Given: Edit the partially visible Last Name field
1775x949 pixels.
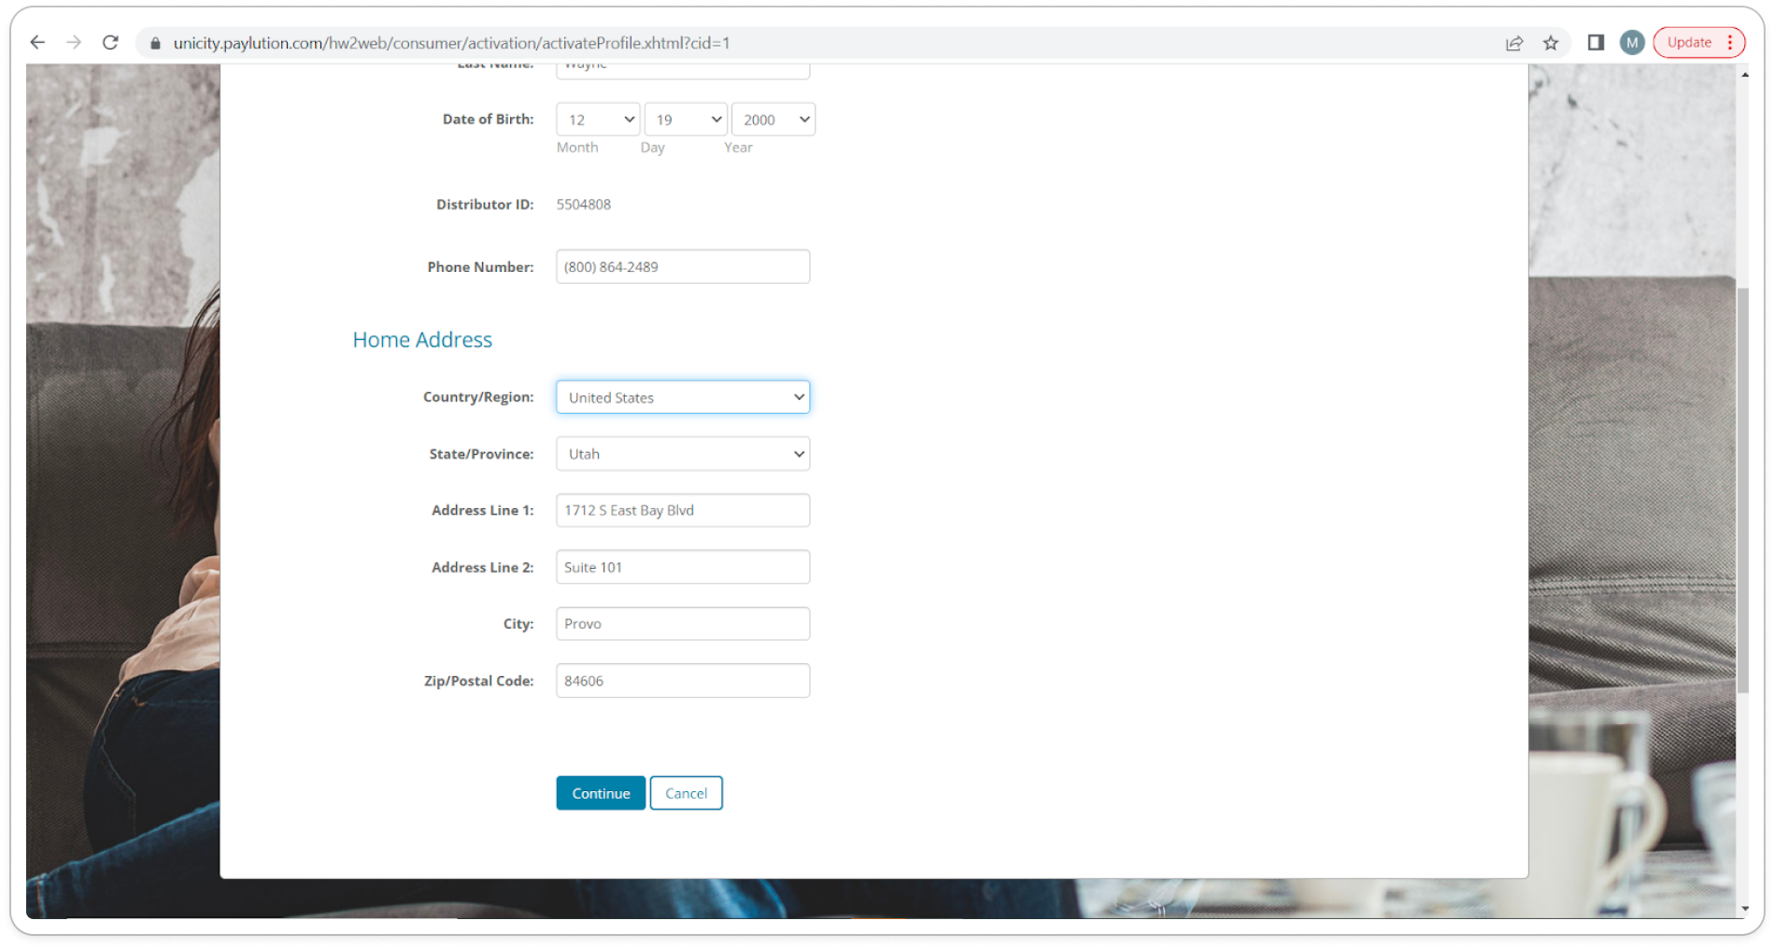Looking at the screenshot, I should [x=683, y=70].
